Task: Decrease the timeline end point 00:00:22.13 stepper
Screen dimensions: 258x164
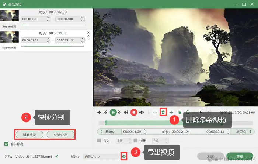Action: (x=228, y=133)
